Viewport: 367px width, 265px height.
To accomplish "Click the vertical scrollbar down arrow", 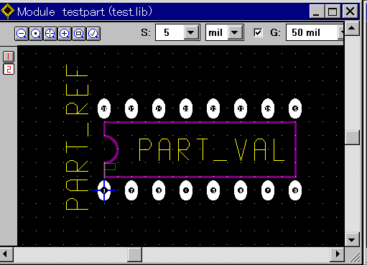I will (x=352, y=239).
